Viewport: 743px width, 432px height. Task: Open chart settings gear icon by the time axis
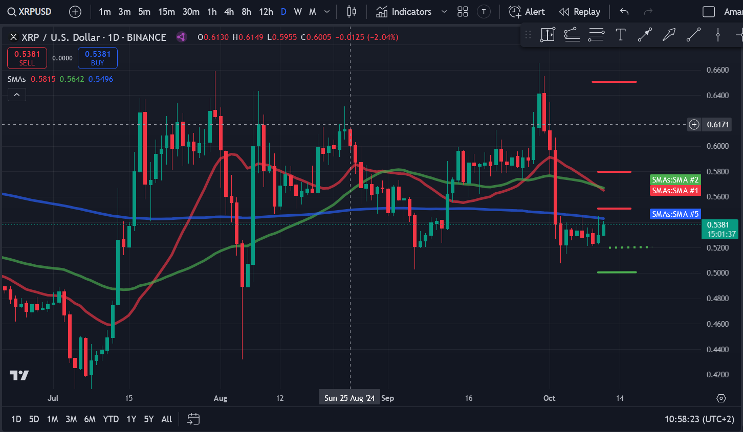pos(721,398)
